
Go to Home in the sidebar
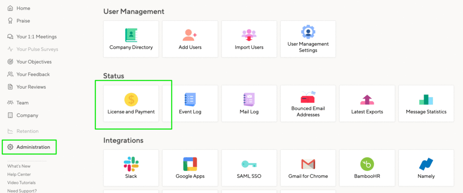point(24,8)
